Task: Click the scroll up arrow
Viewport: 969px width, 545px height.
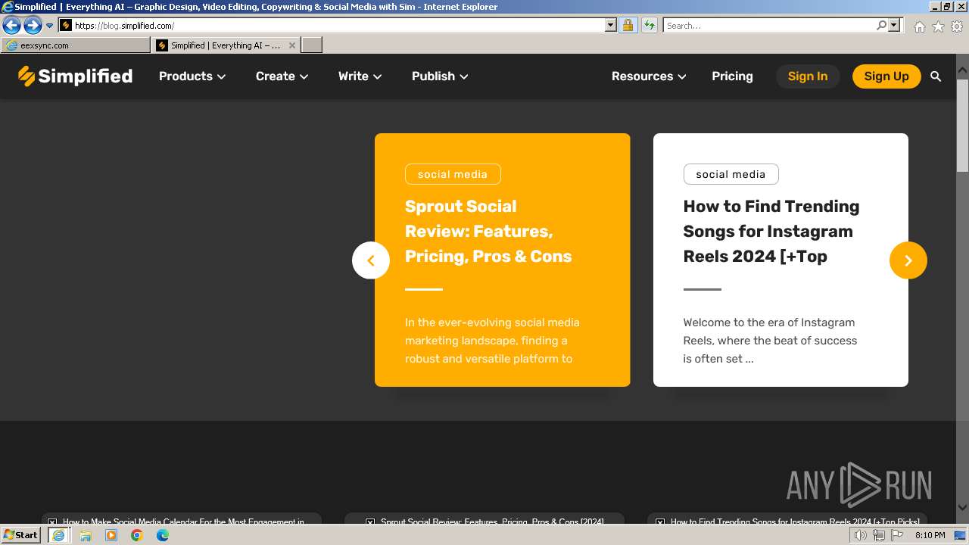Action: [962, 70]
